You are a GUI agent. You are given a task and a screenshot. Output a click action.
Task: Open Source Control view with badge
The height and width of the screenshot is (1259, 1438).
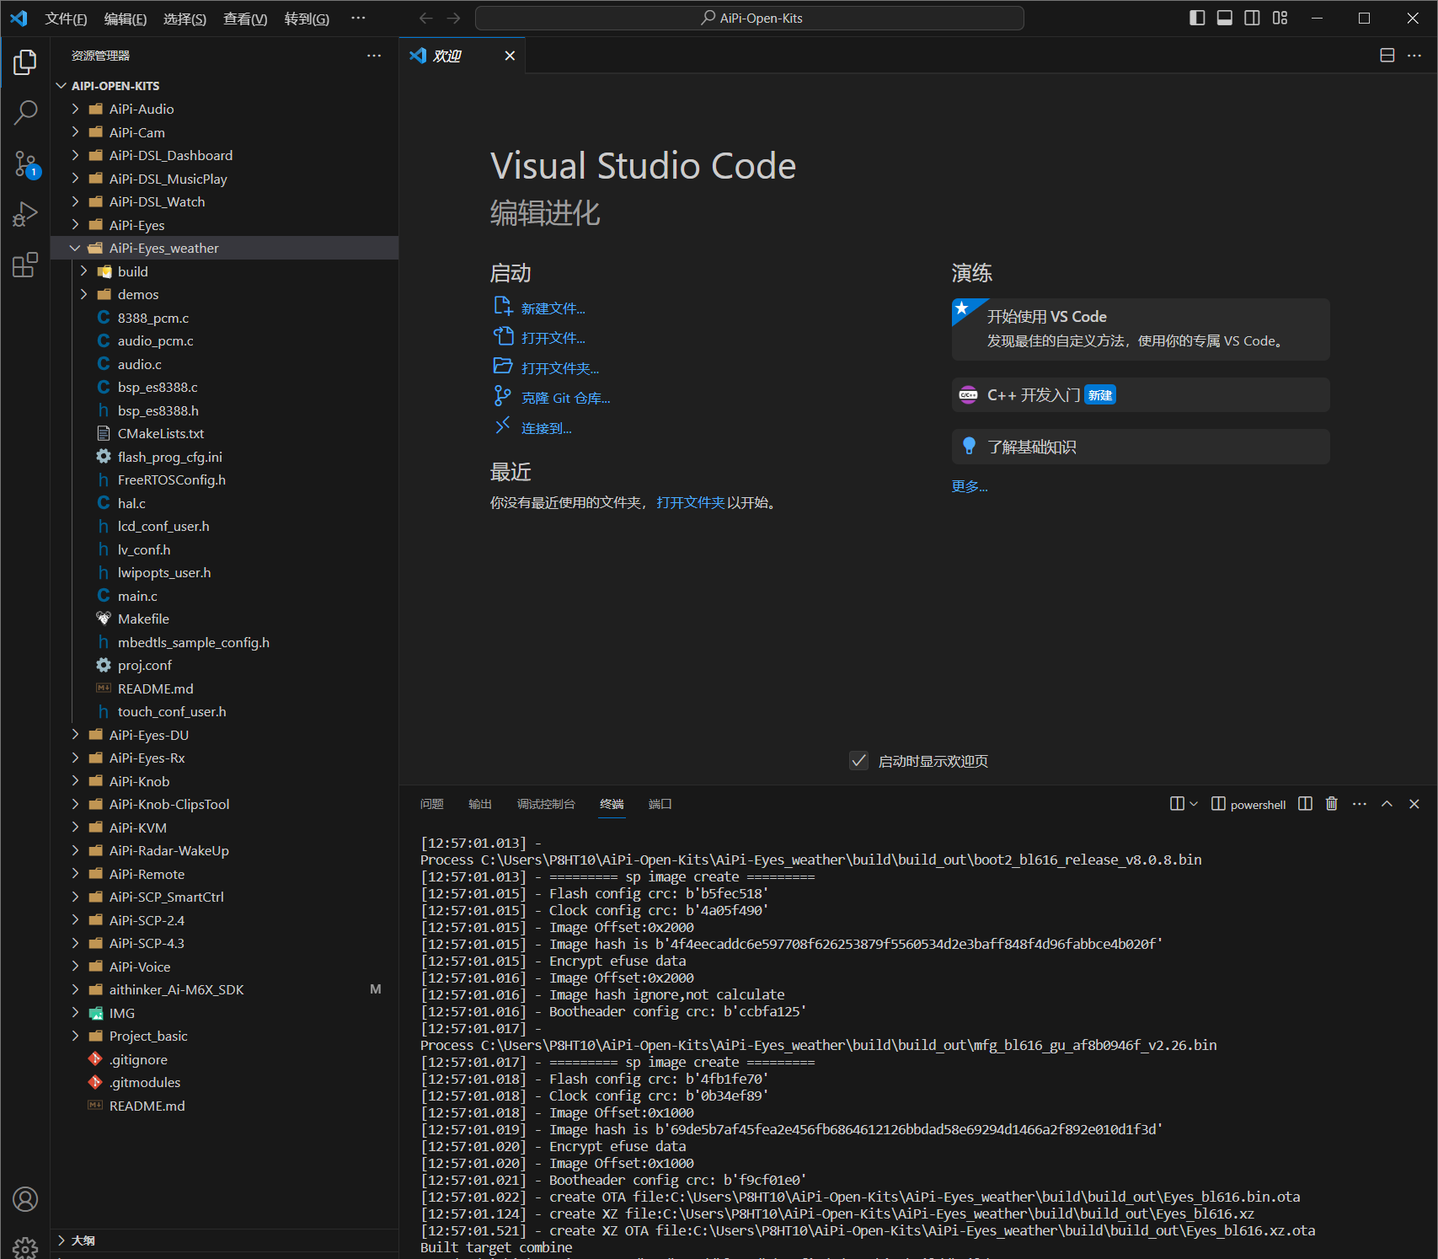tap(25, 163)
